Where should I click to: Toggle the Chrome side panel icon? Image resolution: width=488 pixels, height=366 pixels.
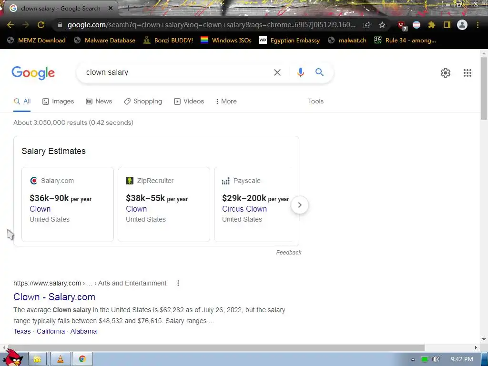tap(447, 25)
